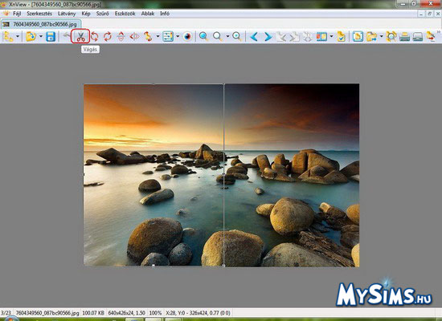Open the Látvány menu
Screen dimensions: 442x321
[x=67, y=14]
